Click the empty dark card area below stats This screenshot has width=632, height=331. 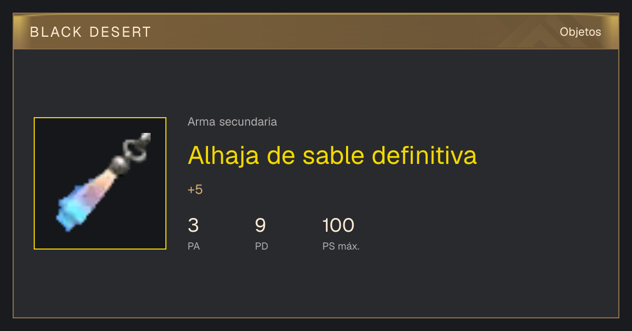tap(316, 286)
